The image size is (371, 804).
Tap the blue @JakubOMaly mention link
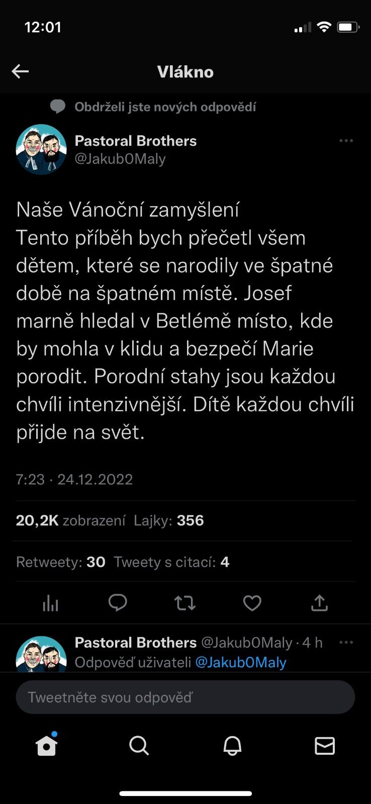tap(241, 662)
